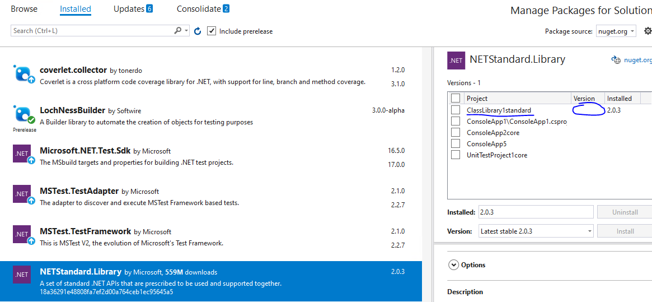Check the select-all projects header checkbox

click(456, 98)
